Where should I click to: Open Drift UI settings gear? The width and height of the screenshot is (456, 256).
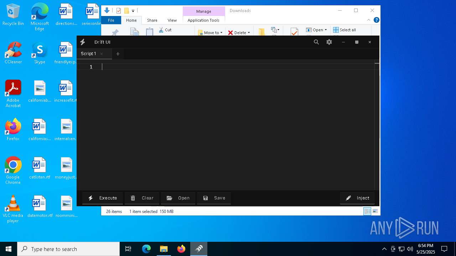coord(329,42)
